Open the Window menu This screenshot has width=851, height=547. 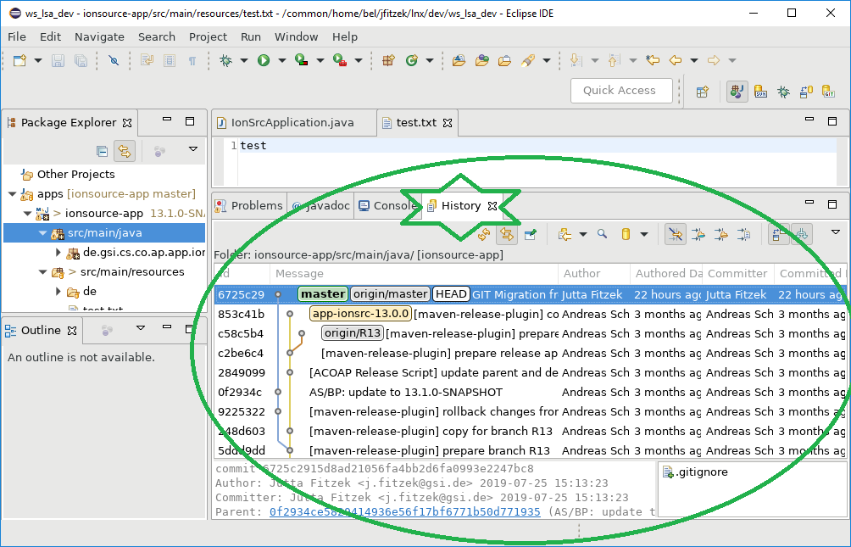click(296, 37)
